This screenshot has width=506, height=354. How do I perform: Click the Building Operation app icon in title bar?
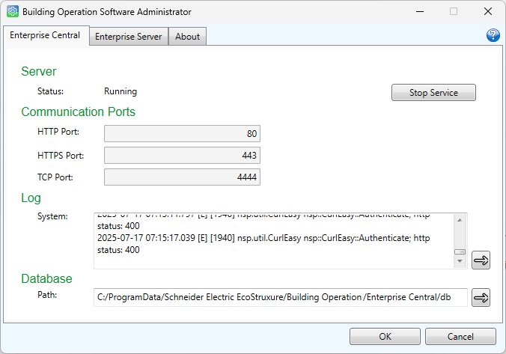(13, 11)
